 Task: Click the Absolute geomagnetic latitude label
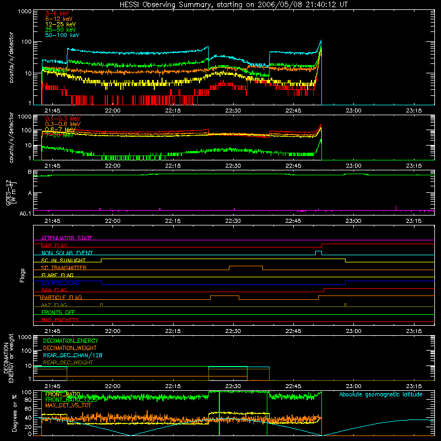(x=381, y=394)
